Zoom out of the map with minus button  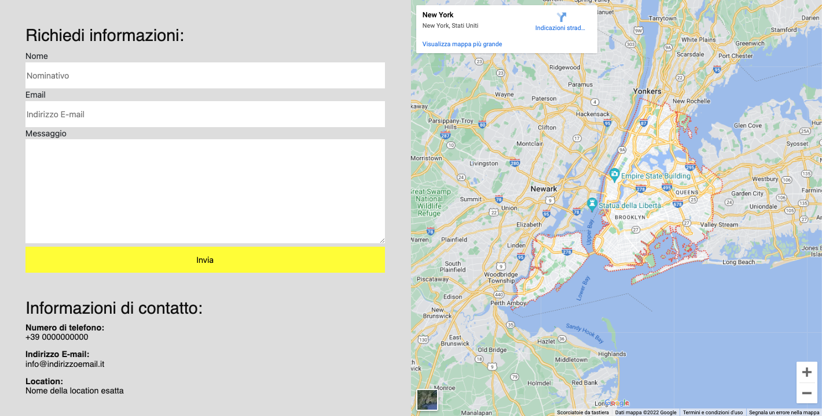pos(807,393)
